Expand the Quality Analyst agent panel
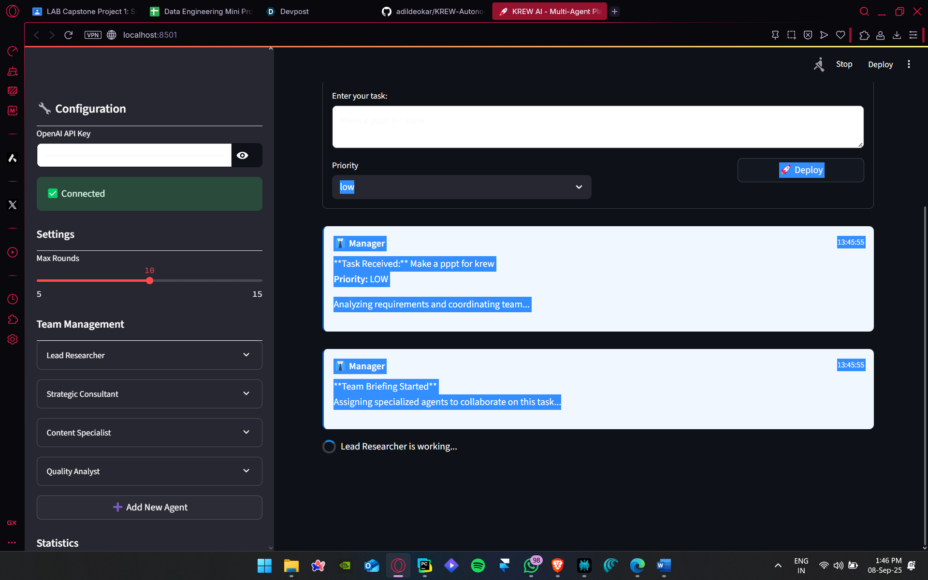Screen dimensions: 928x580 pos(149,471)
